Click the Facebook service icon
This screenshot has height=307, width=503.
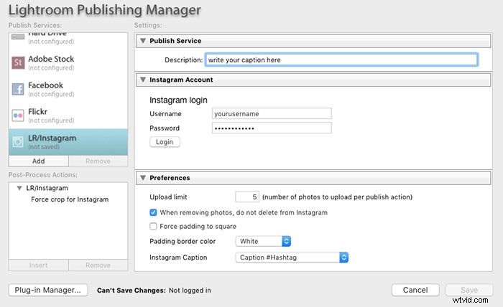[18, 89]
